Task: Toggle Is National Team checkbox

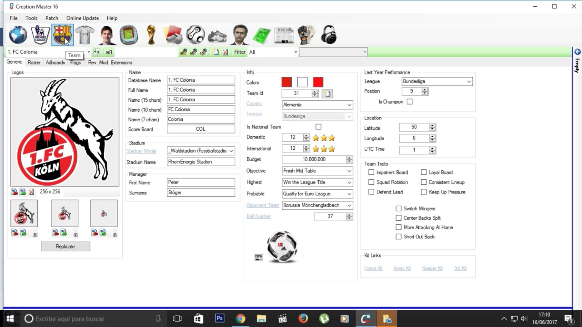Action: click(318, 127)
